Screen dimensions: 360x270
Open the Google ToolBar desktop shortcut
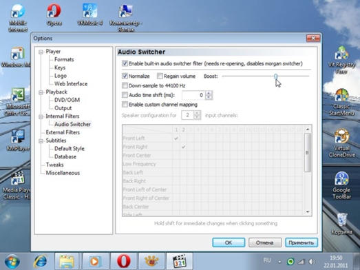(x=341, y=185)
